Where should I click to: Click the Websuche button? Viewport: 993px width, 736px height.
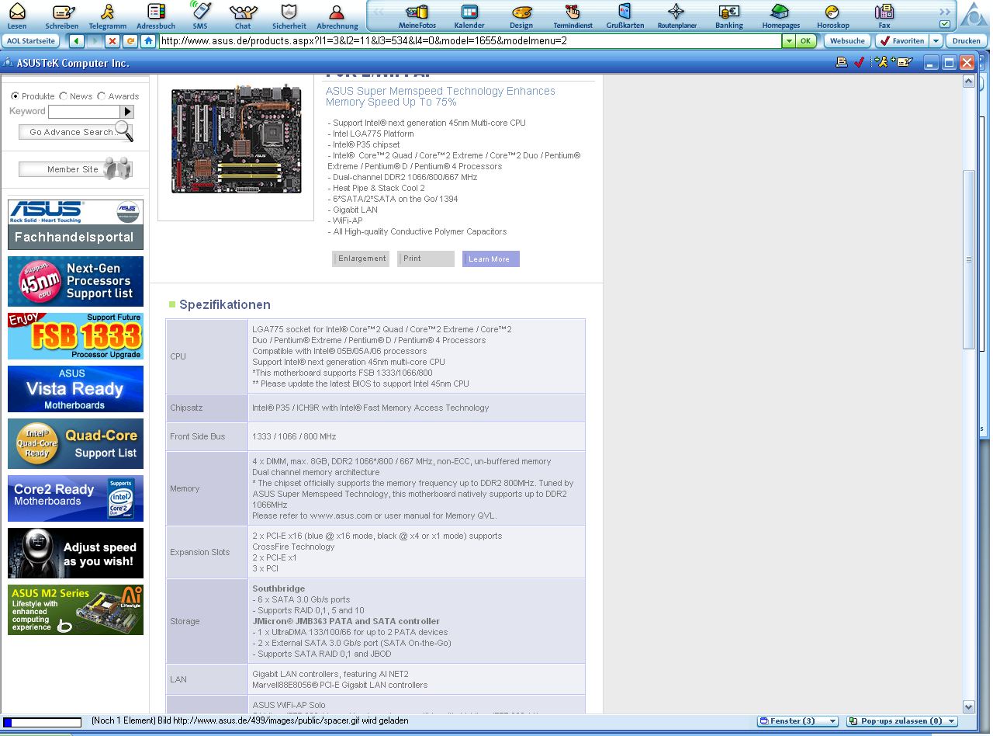[846, 40]
